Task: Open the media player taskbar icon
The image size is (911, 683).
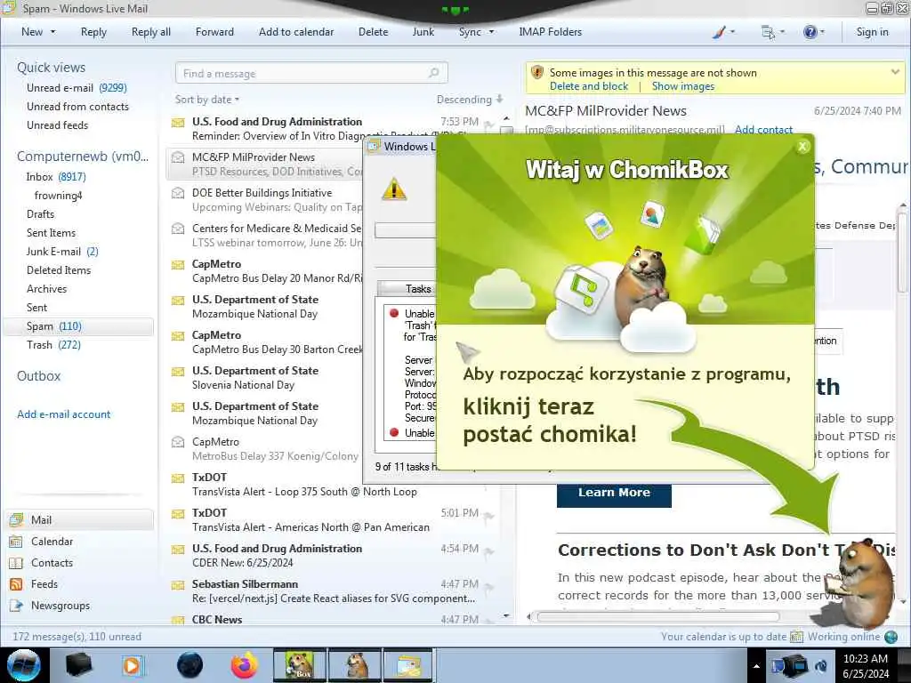Action: [133, 665]
